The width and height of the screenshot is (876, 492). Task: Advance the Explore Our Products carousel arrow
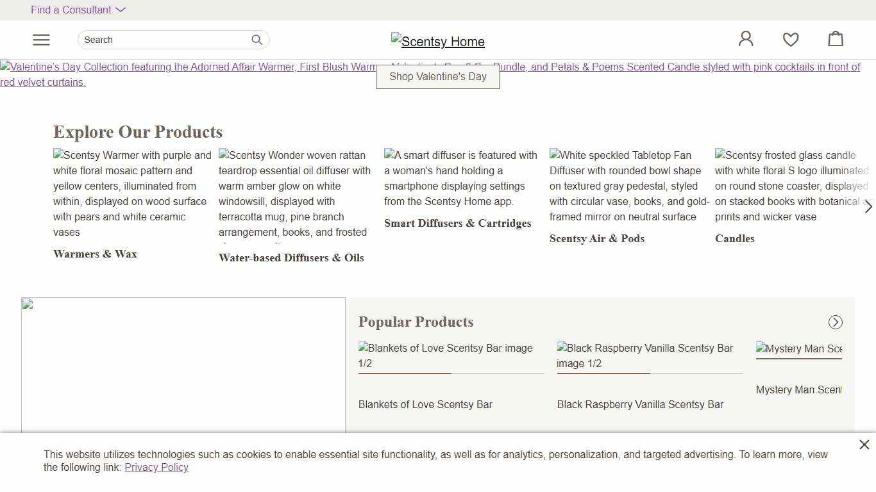tap(868, 207)
